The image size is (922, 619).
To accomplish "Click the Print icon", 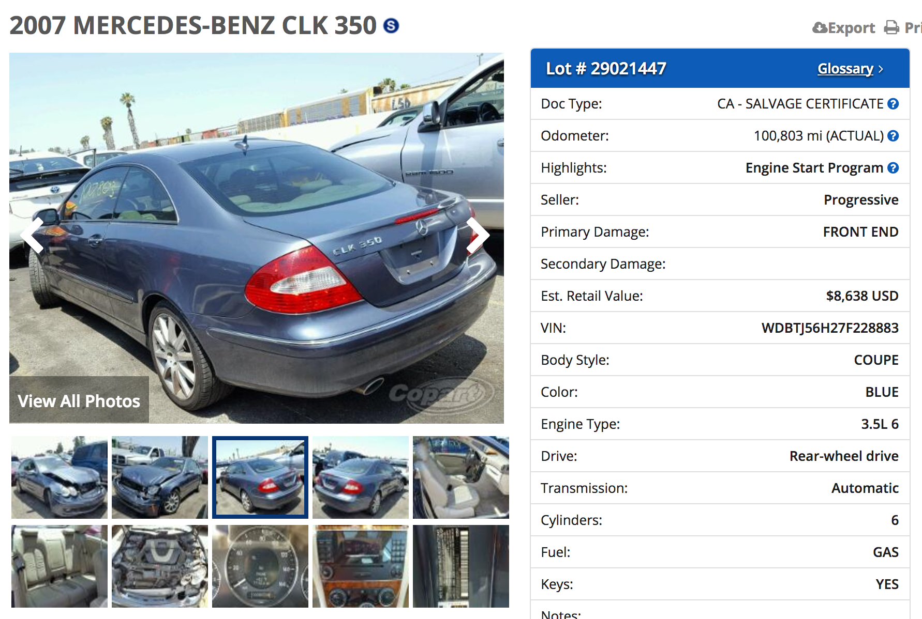I will 891,27.
